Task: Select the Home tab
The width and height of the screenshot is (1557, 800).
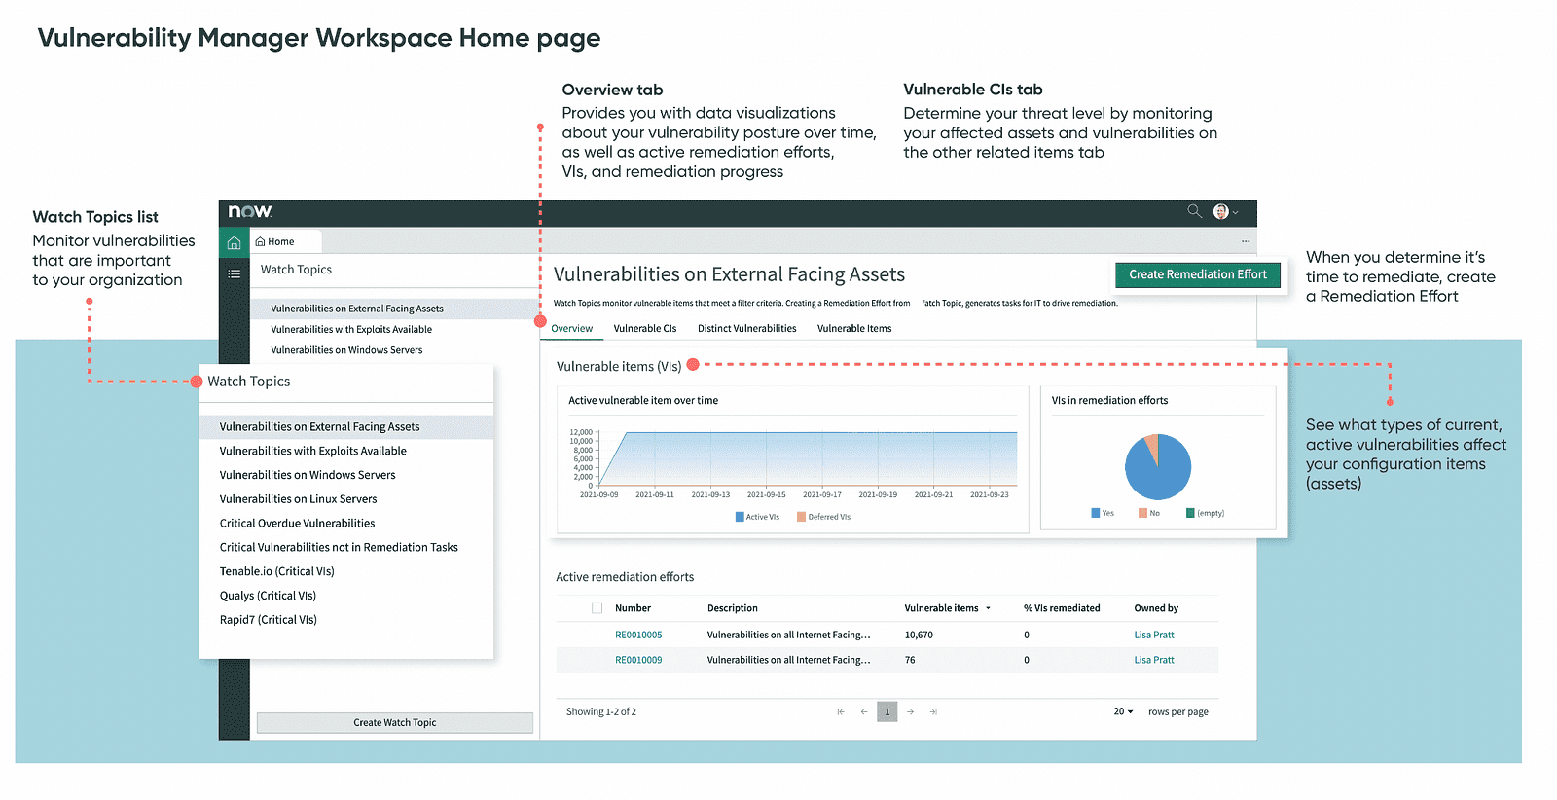Action: tap(275, 241)
